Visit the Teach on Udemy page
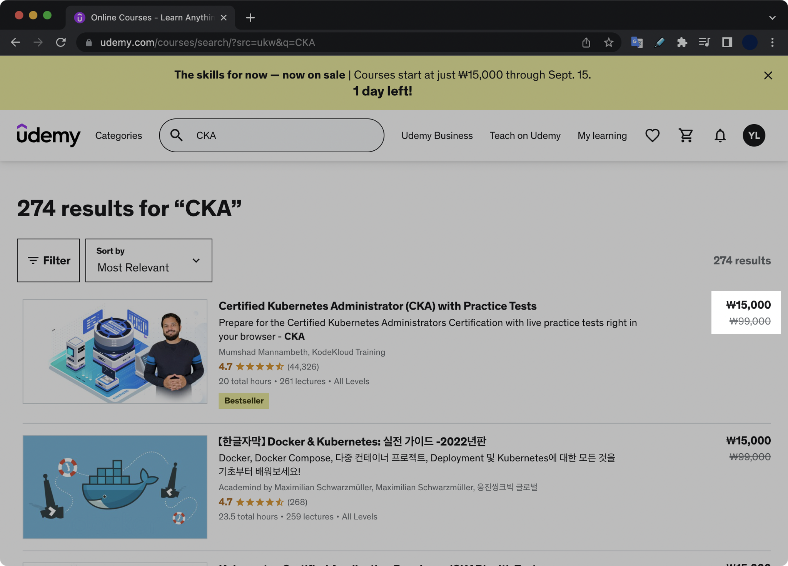The image size is (788, 566). coord(525,135)
